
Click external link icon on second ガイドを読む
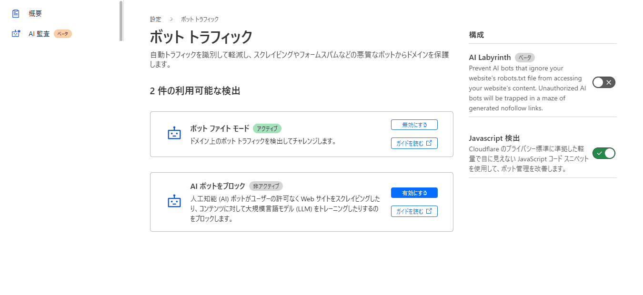[x=429, y=211]
